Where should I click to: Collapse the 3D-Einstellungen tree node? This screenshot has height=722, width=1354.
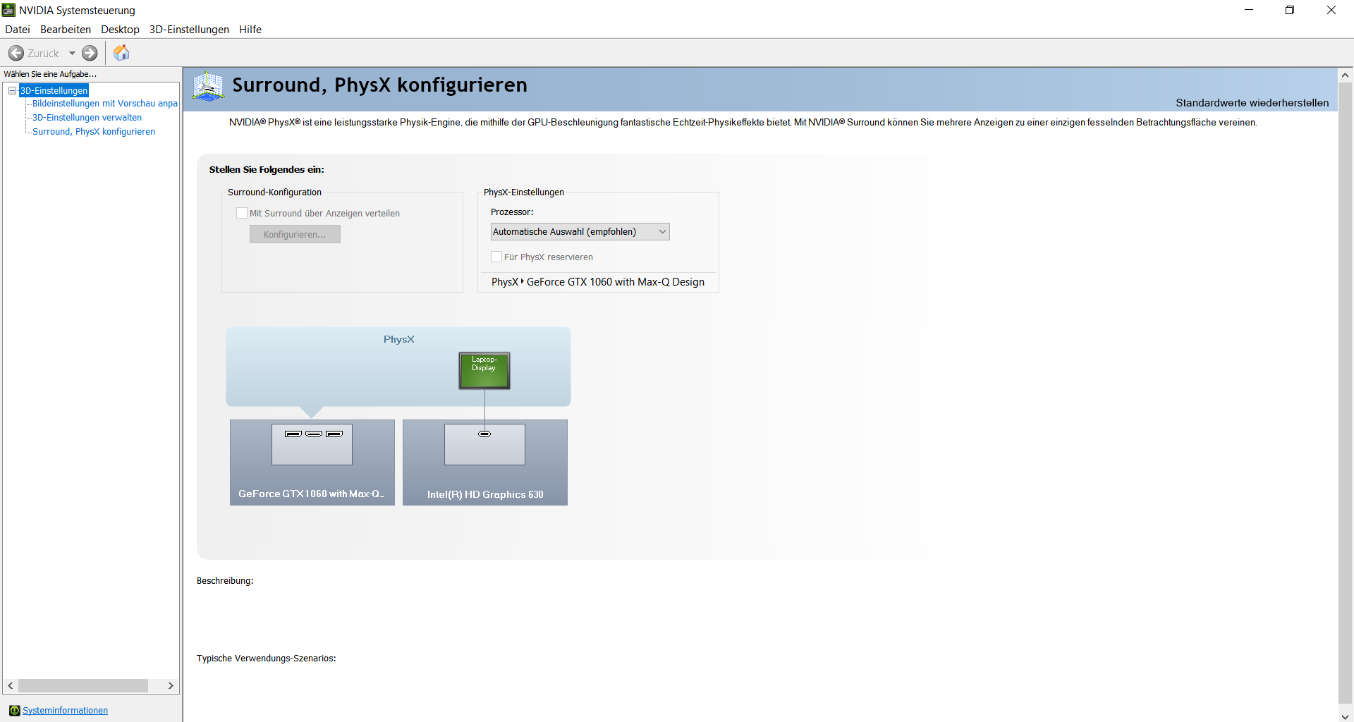tap(12, 90)
